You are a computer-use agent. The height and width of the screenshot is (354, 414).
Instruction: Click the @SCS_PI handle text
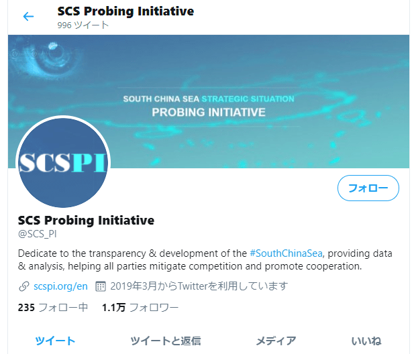[37, 234]
